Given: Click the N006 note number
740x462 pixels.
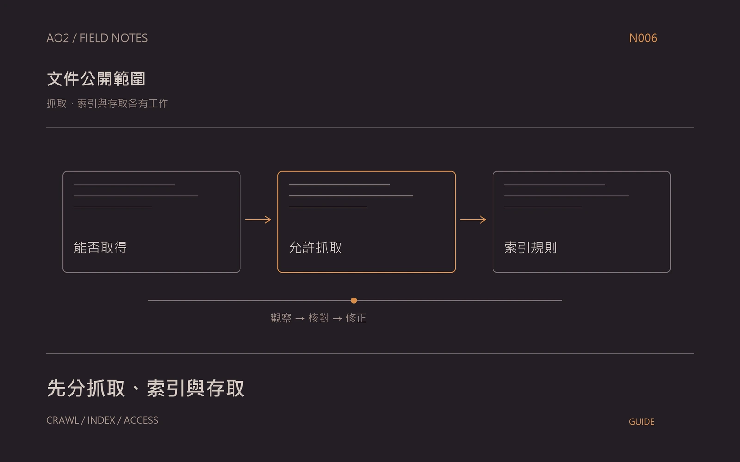Looking at the screenshot, I should (643, 38).
